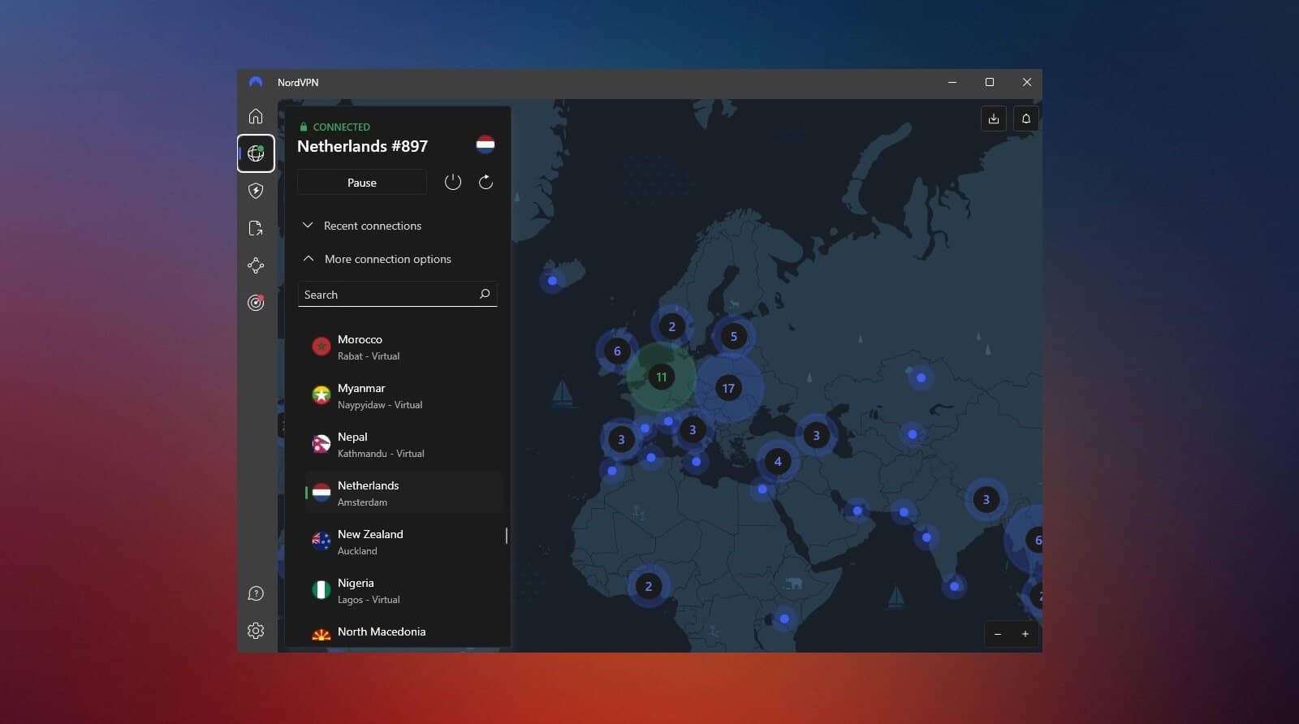Viewport: 1299px width, 724px height.
Task: Select the 17 server cluster on map
Action: [x=728, y=388]
